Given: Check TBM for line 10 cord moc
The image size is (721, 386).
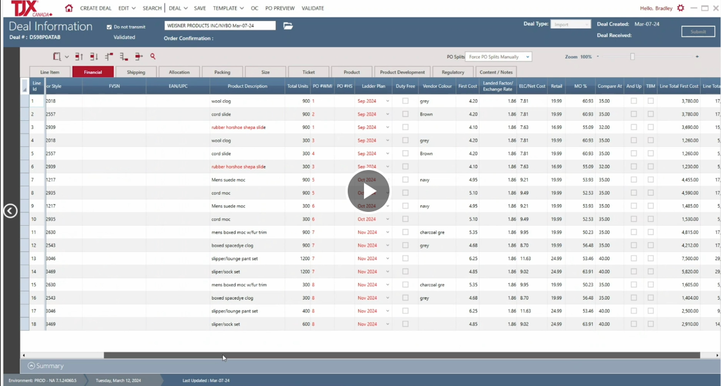Looking at the screenshot, I should pos(651,219).
